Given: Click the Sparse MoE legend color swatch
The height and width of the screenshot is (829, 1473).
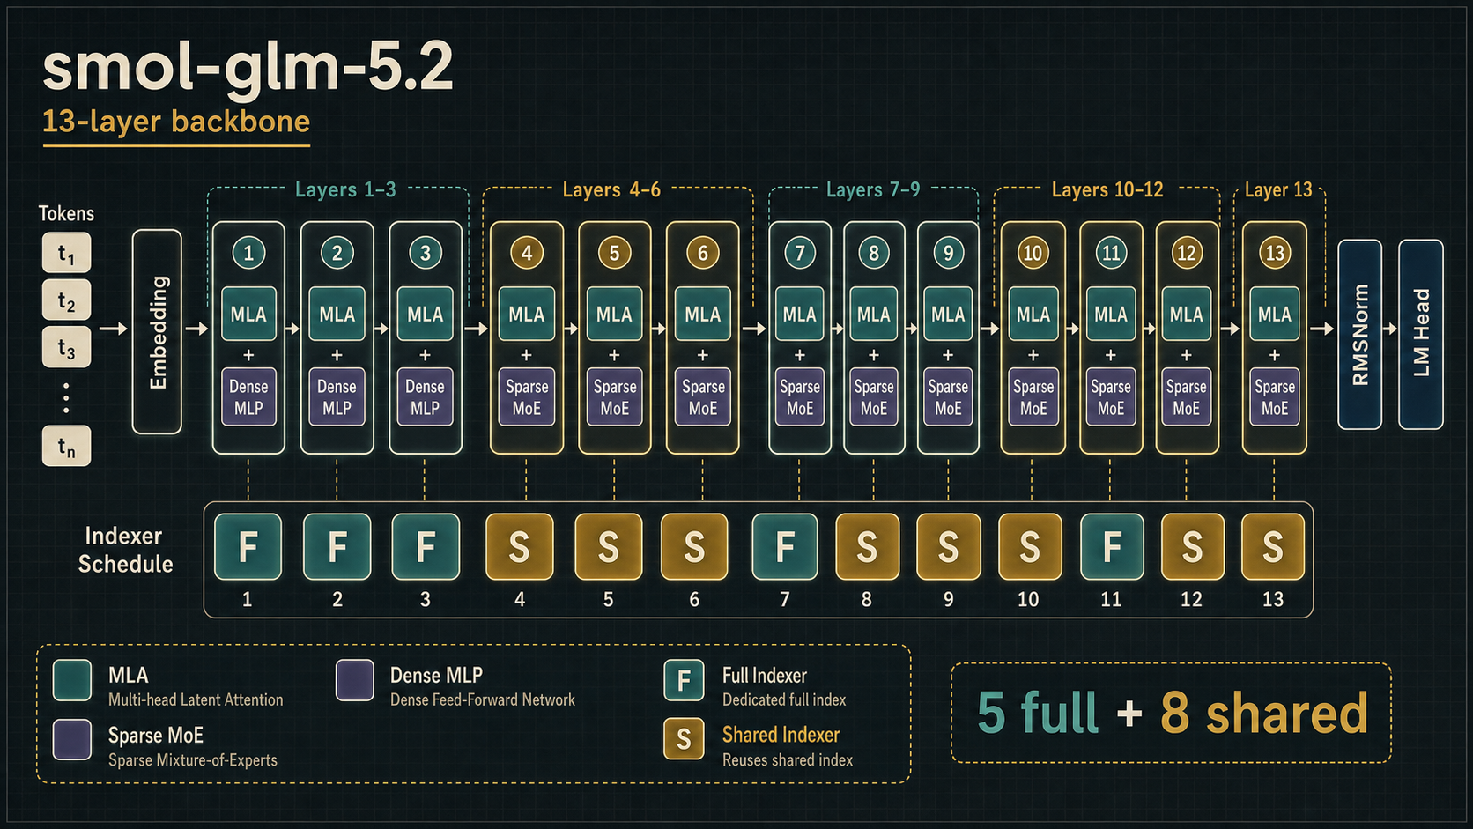Looking at the screenshot, I should click(x=72, y=739).
